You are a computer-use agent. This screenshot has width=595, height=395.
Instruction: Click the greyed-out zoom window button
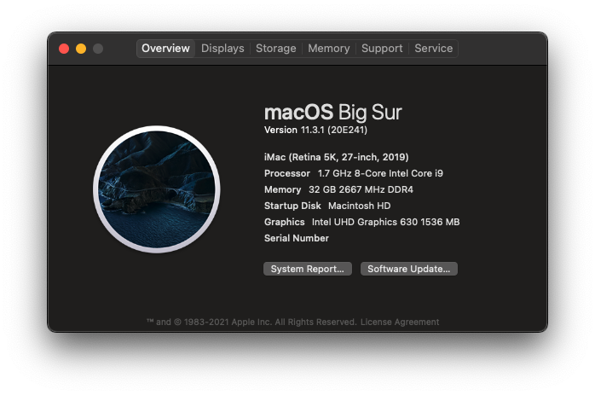click(98, 49)
